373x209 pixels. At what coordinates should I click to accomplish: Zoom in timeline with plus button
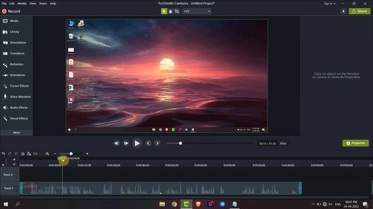[87, 154]
